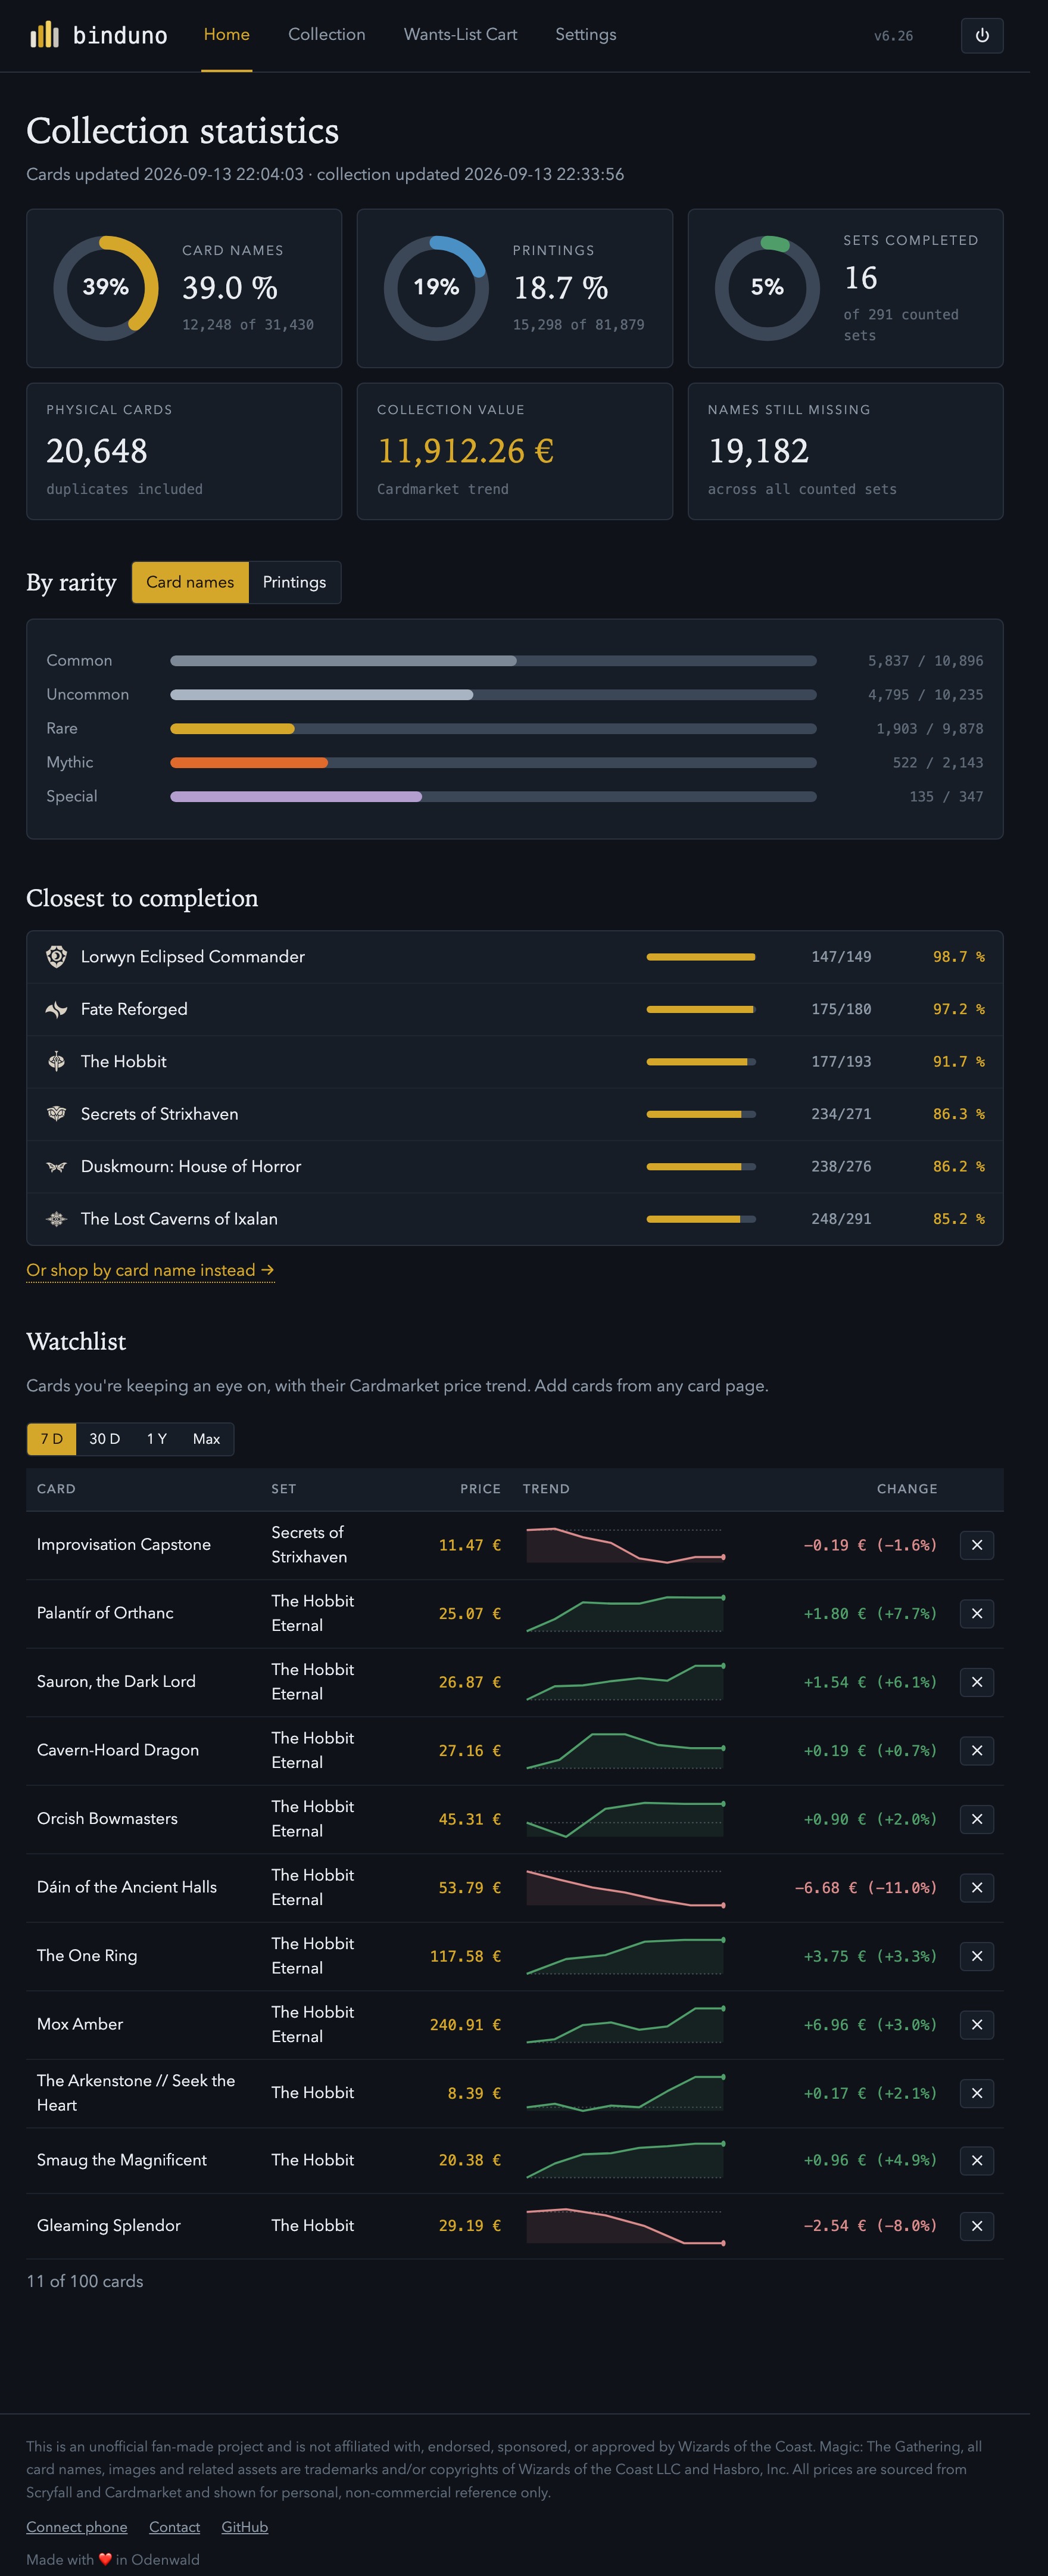Viewport: 1048px width, 2576px height.
Task: Click the Orcish Bowmasters card name
Action: click(x=107, y=1819)
